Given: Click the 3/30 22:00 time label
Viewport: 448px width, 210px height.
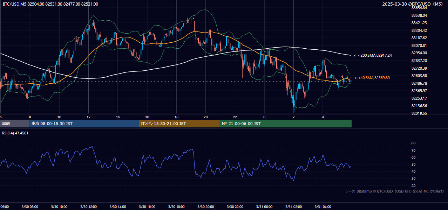Looking at the screenshot, I should tap(235, 206).
